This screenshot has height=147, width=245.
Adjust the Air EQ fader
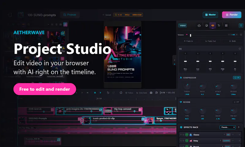point(235,61)
